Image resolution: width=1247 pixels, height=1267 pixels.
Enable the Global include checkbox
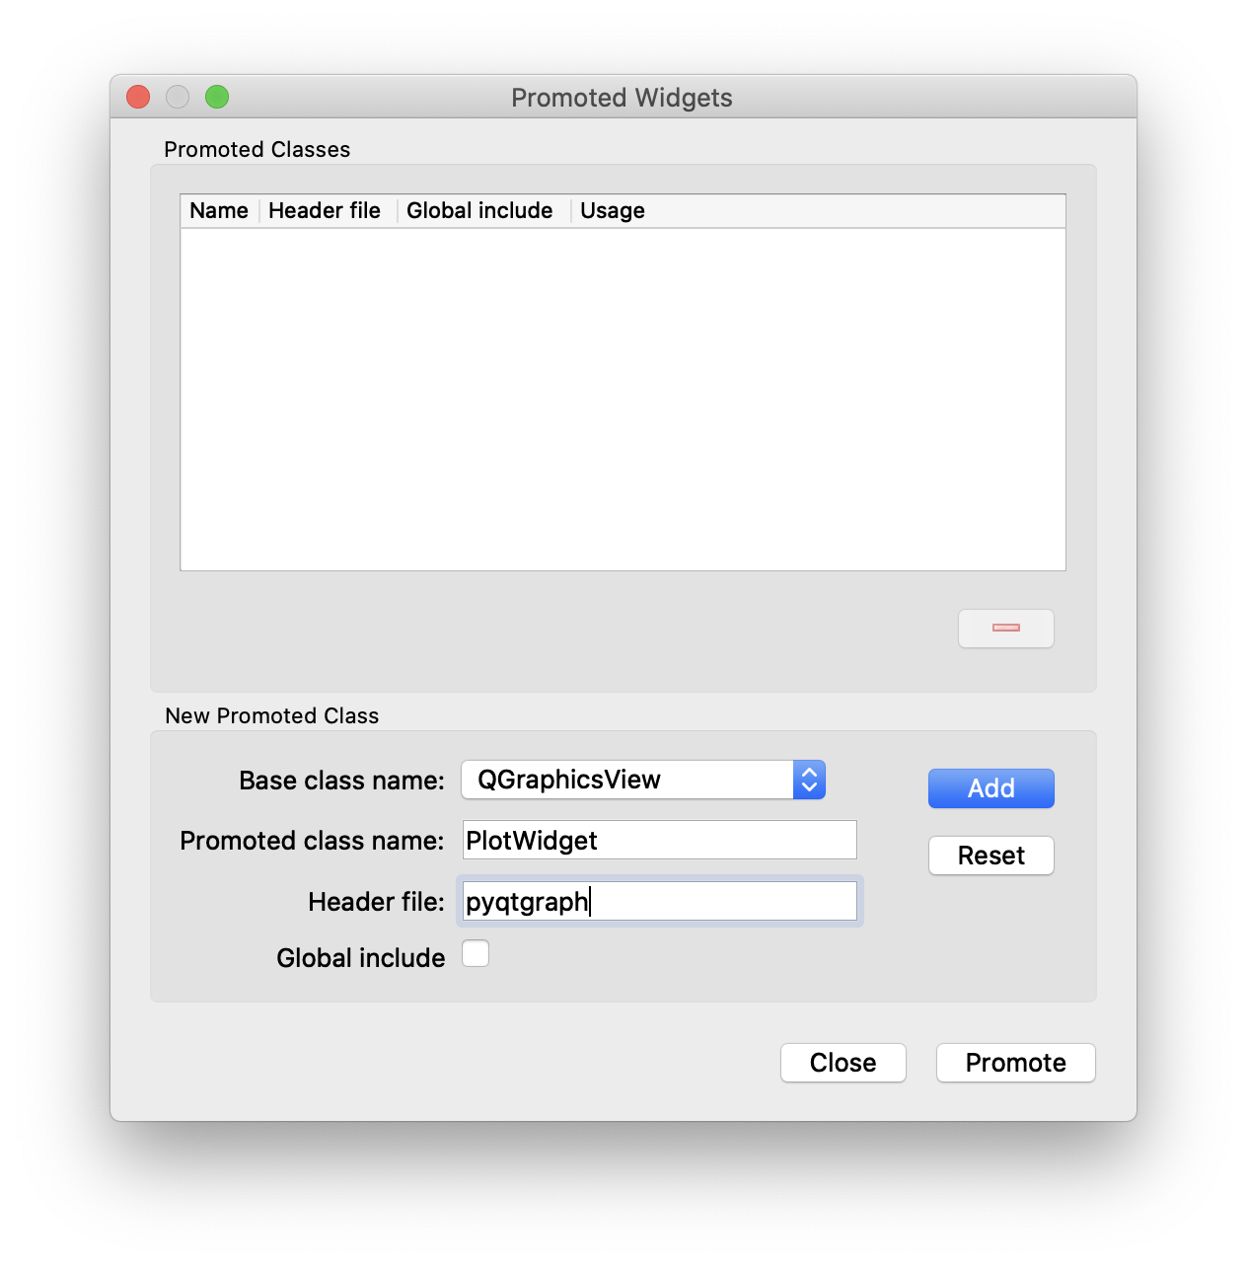tap(476, 954)
